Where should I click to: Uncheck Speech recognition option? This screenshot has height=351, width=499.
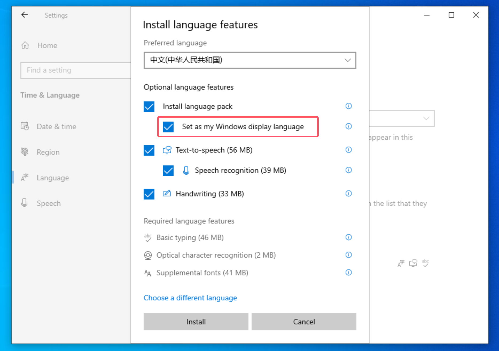coord(168,171)
